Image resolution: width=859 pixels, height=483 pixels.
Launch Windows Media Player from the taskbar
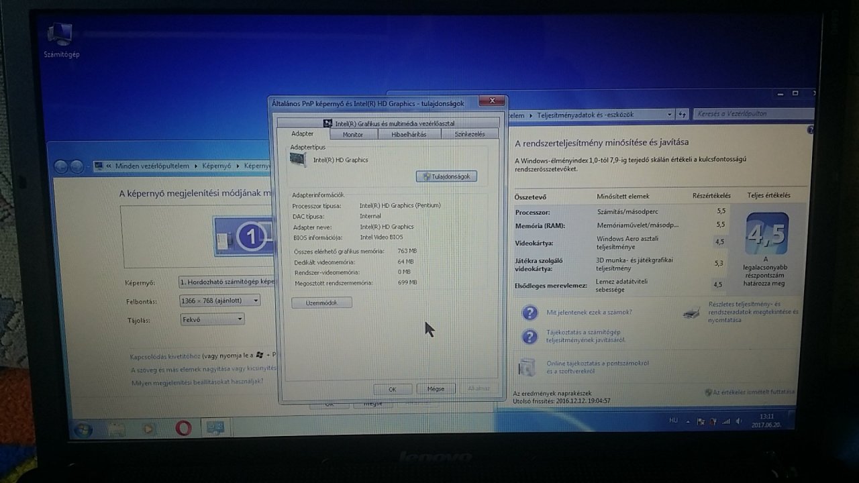click(149, 427)
